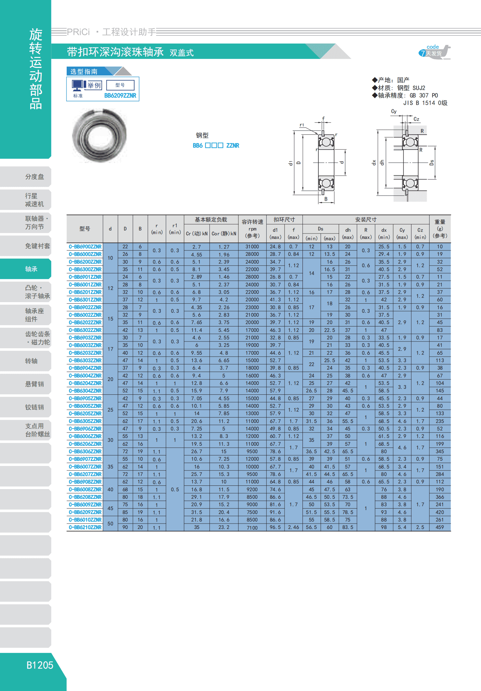Click model link C-BB6008ZZNR
The width and height of the screenshot is (481, 691).
85,489
